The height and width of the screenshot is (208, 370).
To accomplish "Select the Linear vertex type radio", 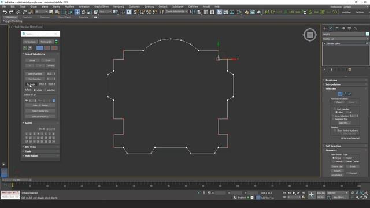I will (334, 158).
